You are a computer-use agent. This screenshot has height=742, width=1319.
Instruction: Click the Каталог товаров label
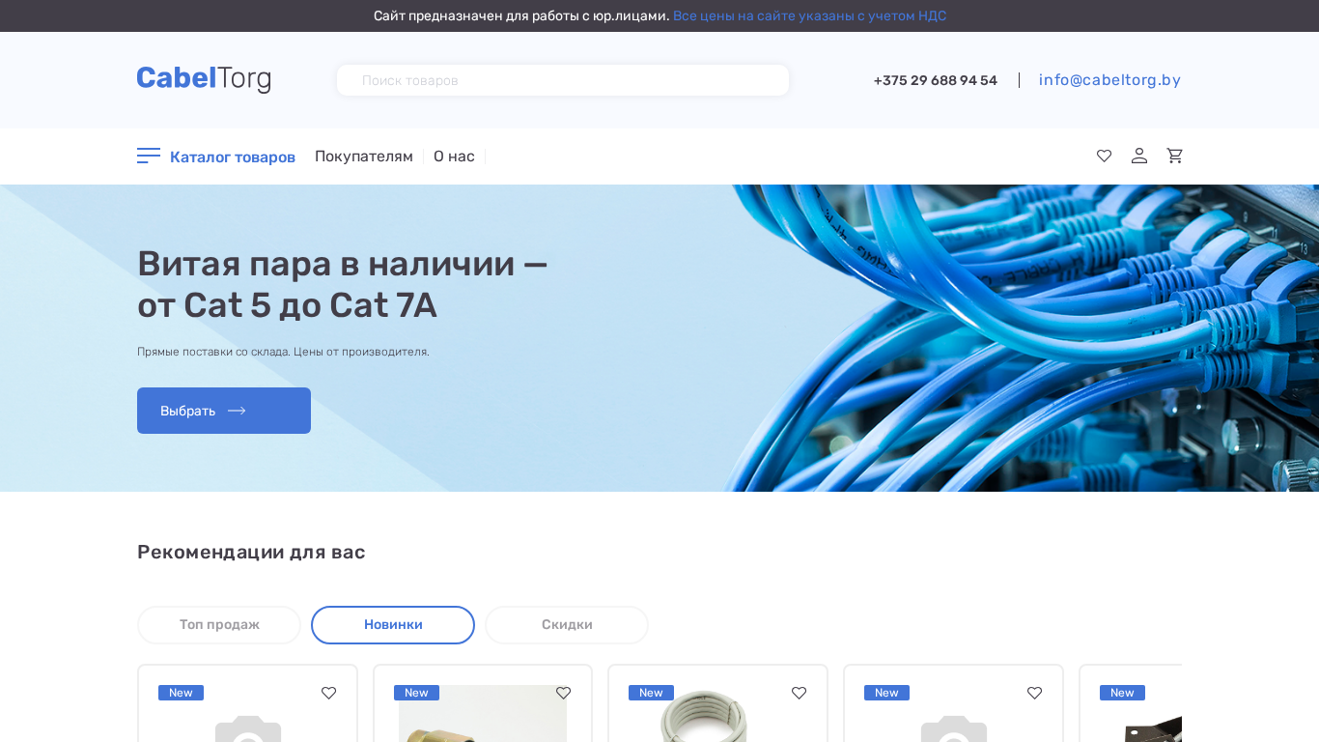233,157
